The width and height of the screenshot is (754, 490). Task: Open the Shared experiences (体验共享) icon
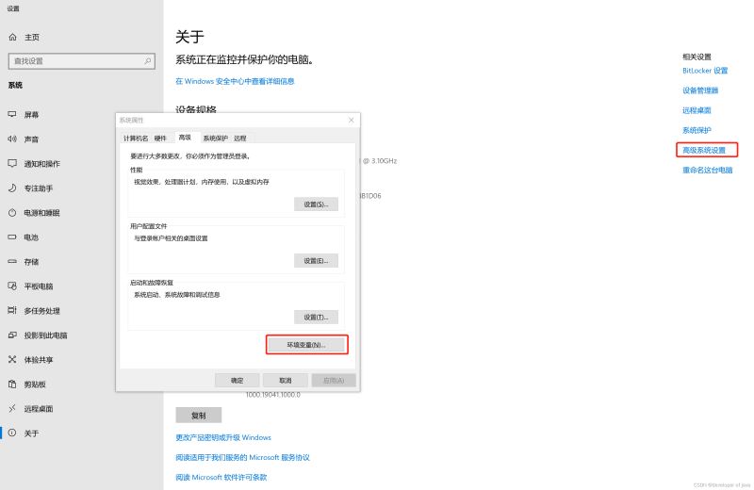coord(12,360)
